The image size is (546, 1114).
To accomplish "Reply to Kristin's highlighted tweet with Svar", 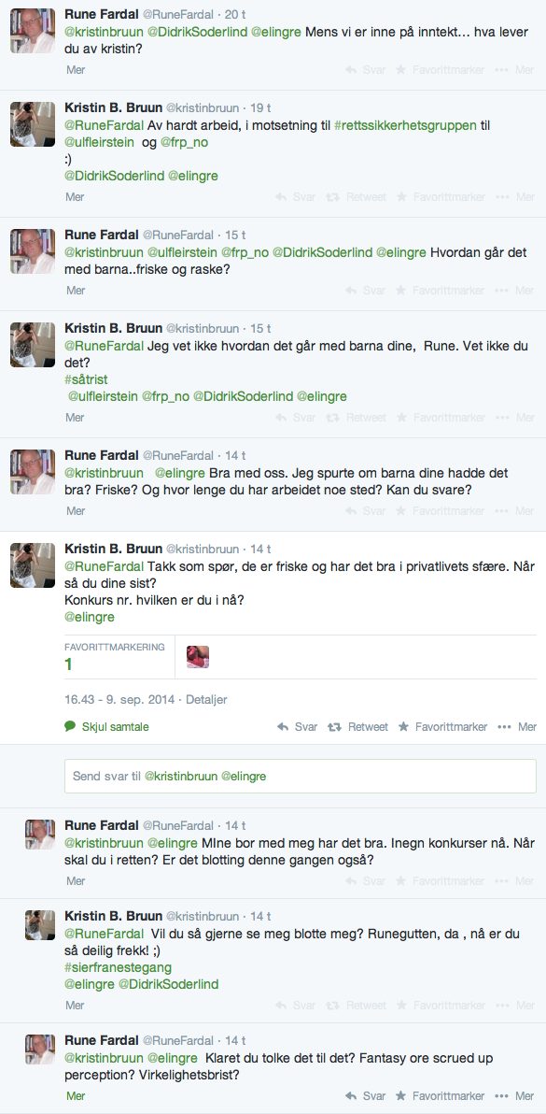I will pyautogui.click(x=297, y=727).
